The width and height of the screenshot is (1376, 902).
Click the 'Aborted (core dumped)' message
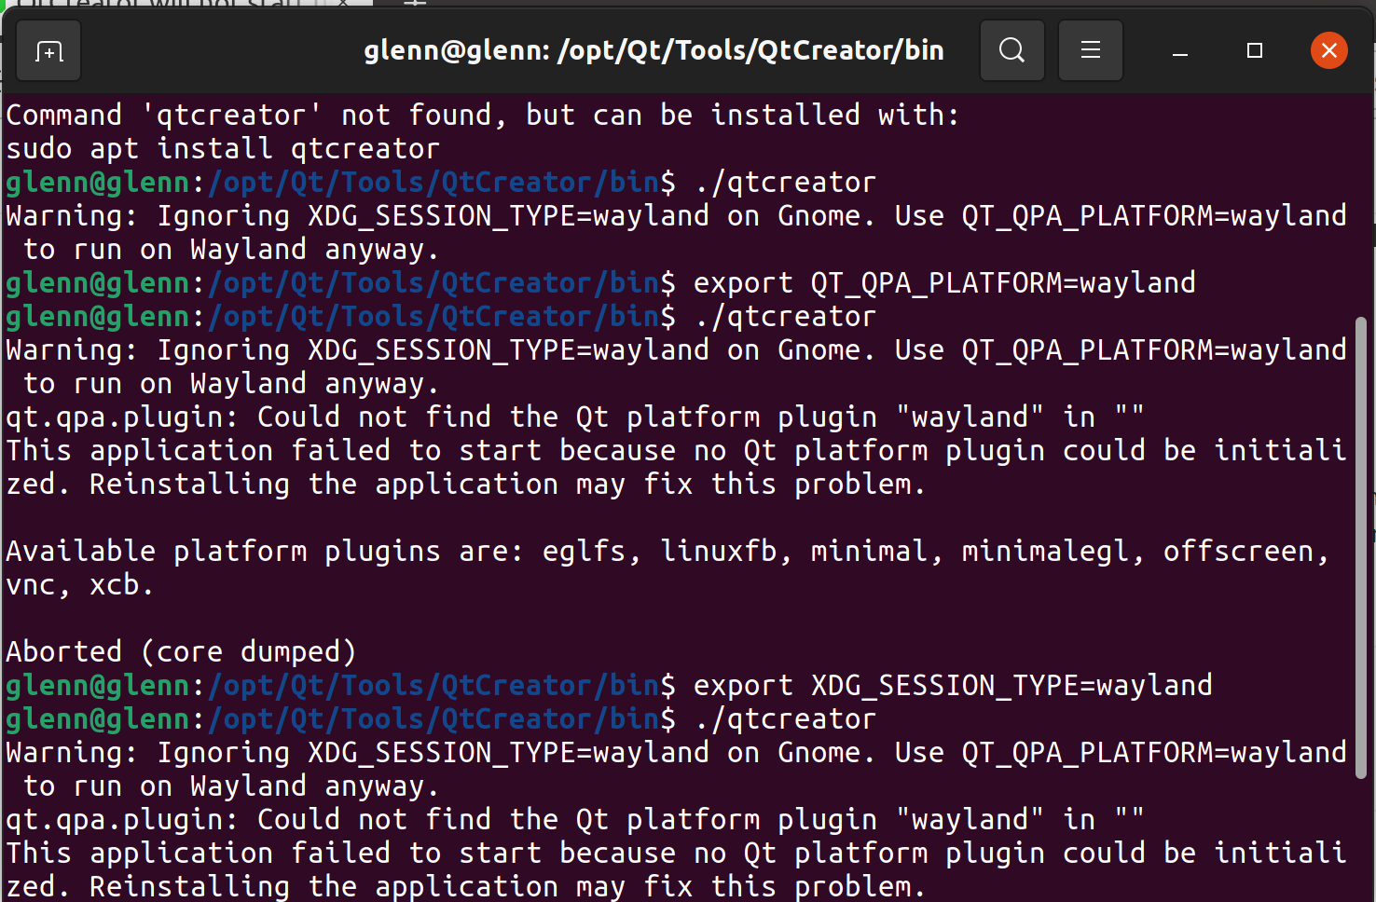pos(181,652)
